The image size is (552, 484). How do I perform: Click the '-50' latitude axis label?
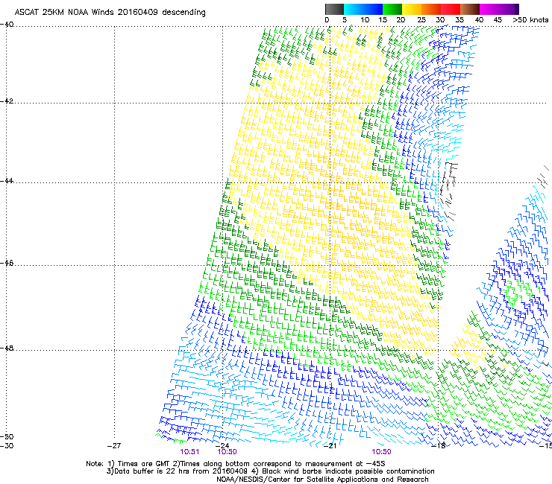click(7, 437)
